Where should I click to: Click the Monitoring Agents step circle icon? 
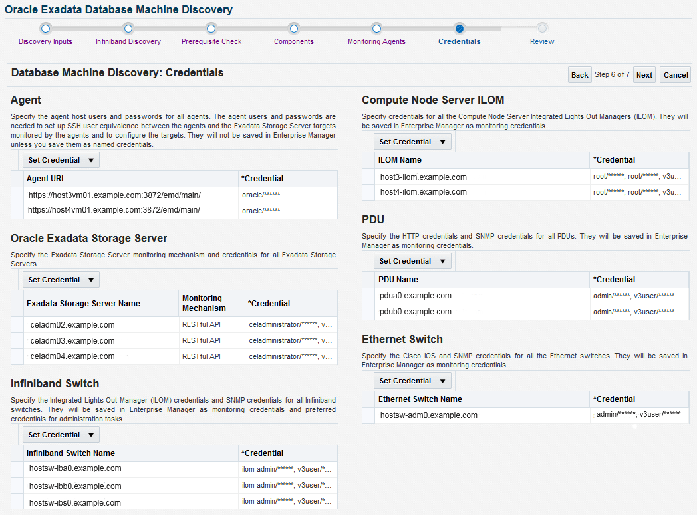(376, 29)
